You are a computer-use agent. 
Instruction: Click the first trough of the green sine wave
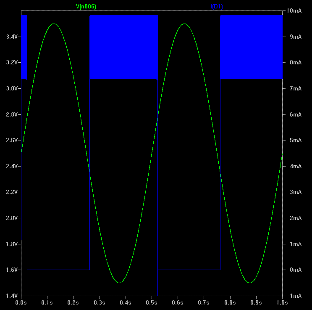click(119, 283)
